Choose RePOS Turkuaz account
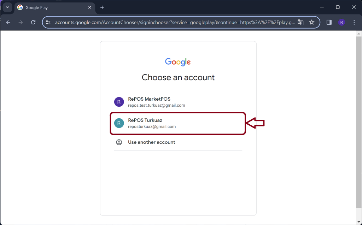Image resolution: width=362 pixels, height=225 pixels. click(178, 123)
